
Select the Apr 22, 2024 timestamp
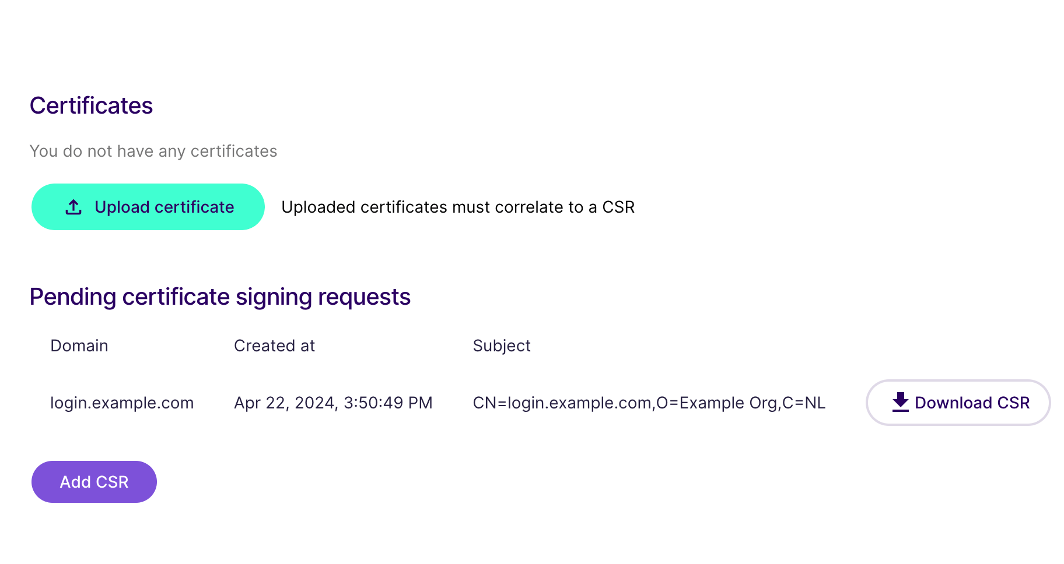tap(333, 403)
